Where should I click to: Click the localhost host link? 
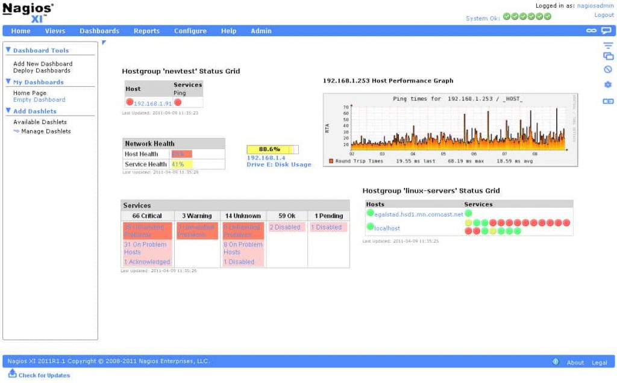tap(387, 228)
